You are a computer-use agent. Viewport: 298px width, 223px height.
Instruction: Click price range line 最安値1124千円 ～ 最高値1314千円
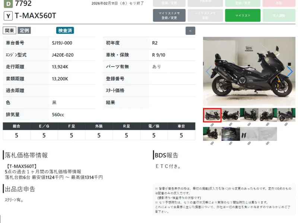click(67, 177)
